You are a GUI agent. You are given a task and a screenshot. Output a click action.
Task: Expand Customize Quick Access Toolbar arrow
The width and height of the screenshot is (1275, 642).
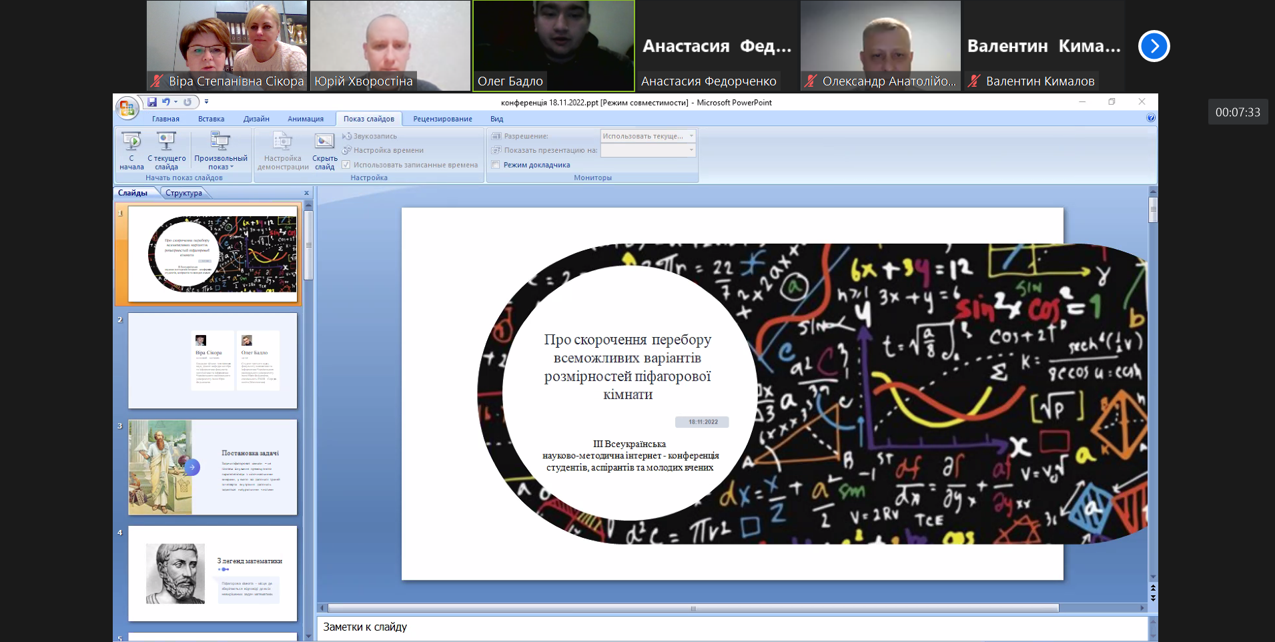click(x=206, y=102)
